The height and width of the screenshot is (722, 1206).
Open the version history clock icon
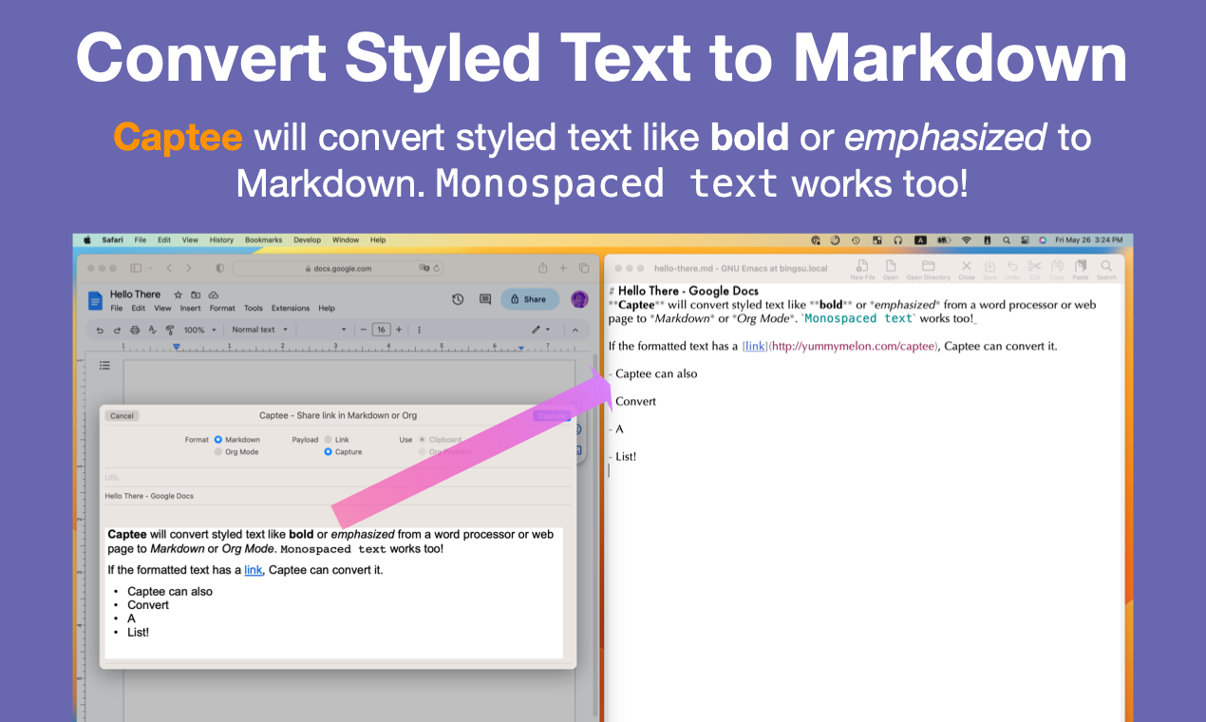(x=458, y=299)
